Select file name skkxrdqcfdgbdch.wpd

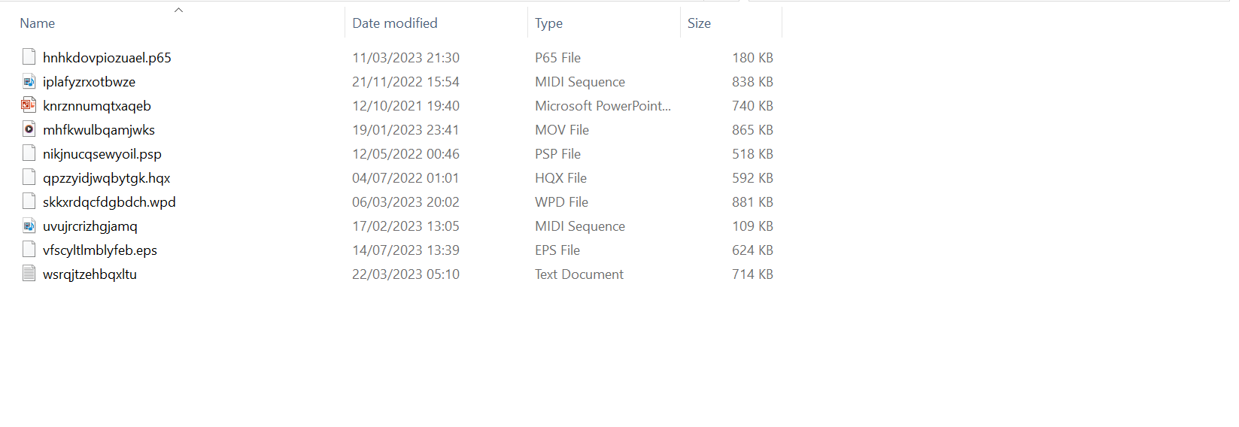click(109, 202)
